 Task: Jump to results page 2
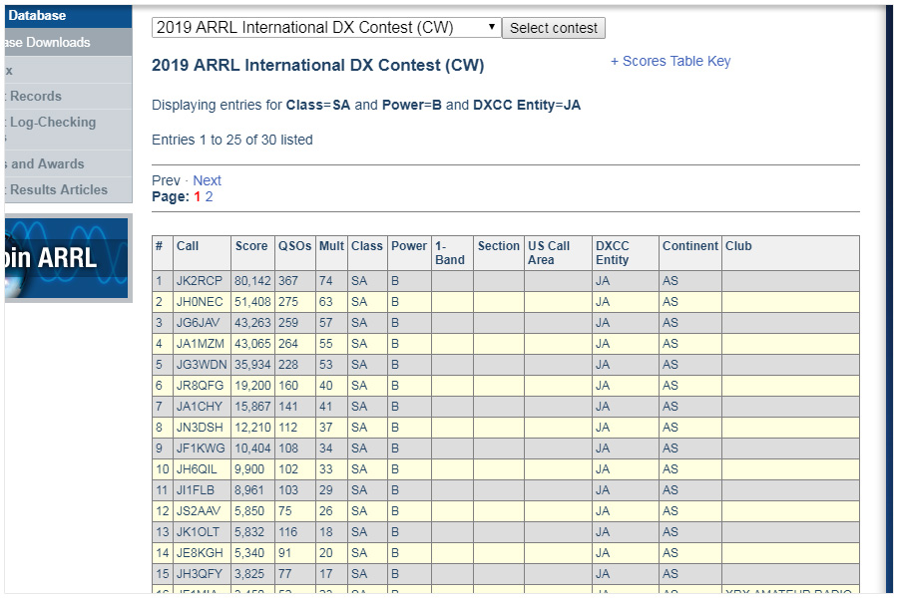click(210, 196)
